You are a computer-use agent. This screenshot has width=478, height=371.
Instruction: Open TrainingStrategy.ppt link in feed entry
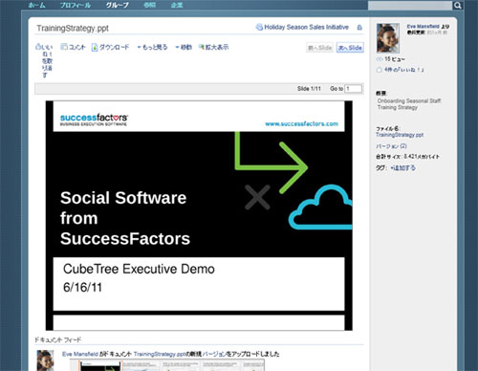tap(160, 354)
